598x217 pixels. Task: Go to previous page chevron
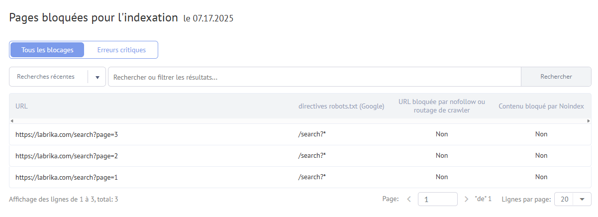coord(409,199)
